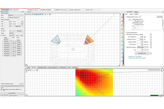Zoom in on Top View, first magnifier
This screenshot has width=164, height=109.
tap(26, 14)
